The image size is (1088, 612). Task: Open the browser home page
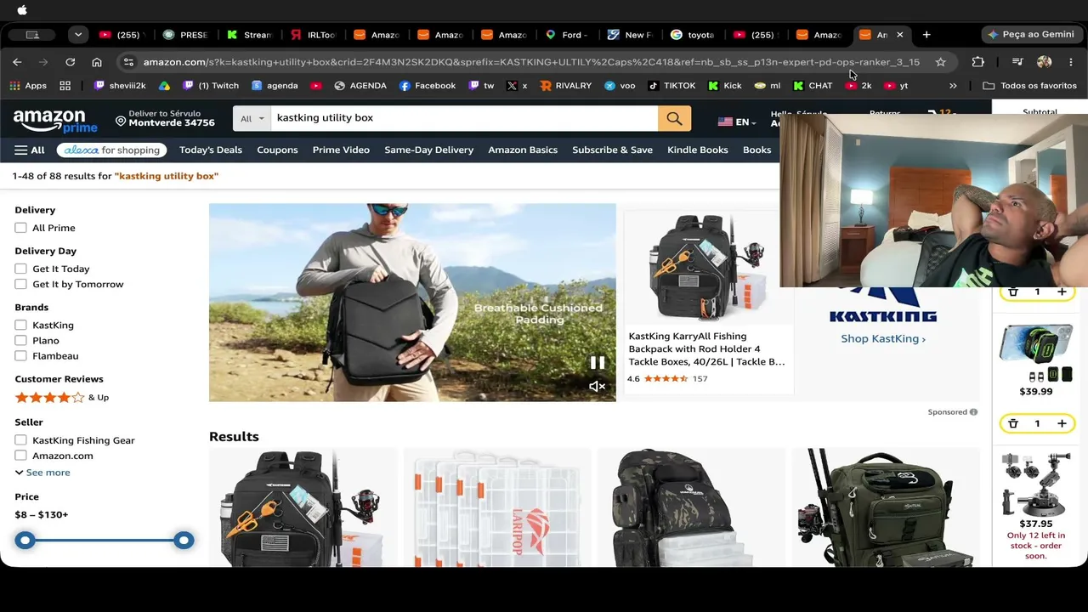point(97,62)
